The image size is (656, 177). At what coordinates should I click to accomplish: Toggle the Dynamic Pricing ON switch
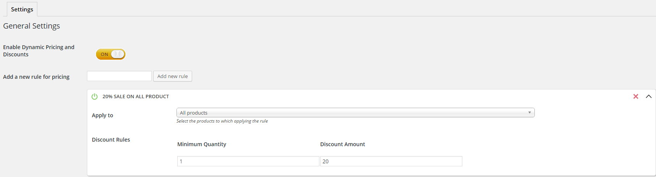pyautogui.click(x=111, y=54)
